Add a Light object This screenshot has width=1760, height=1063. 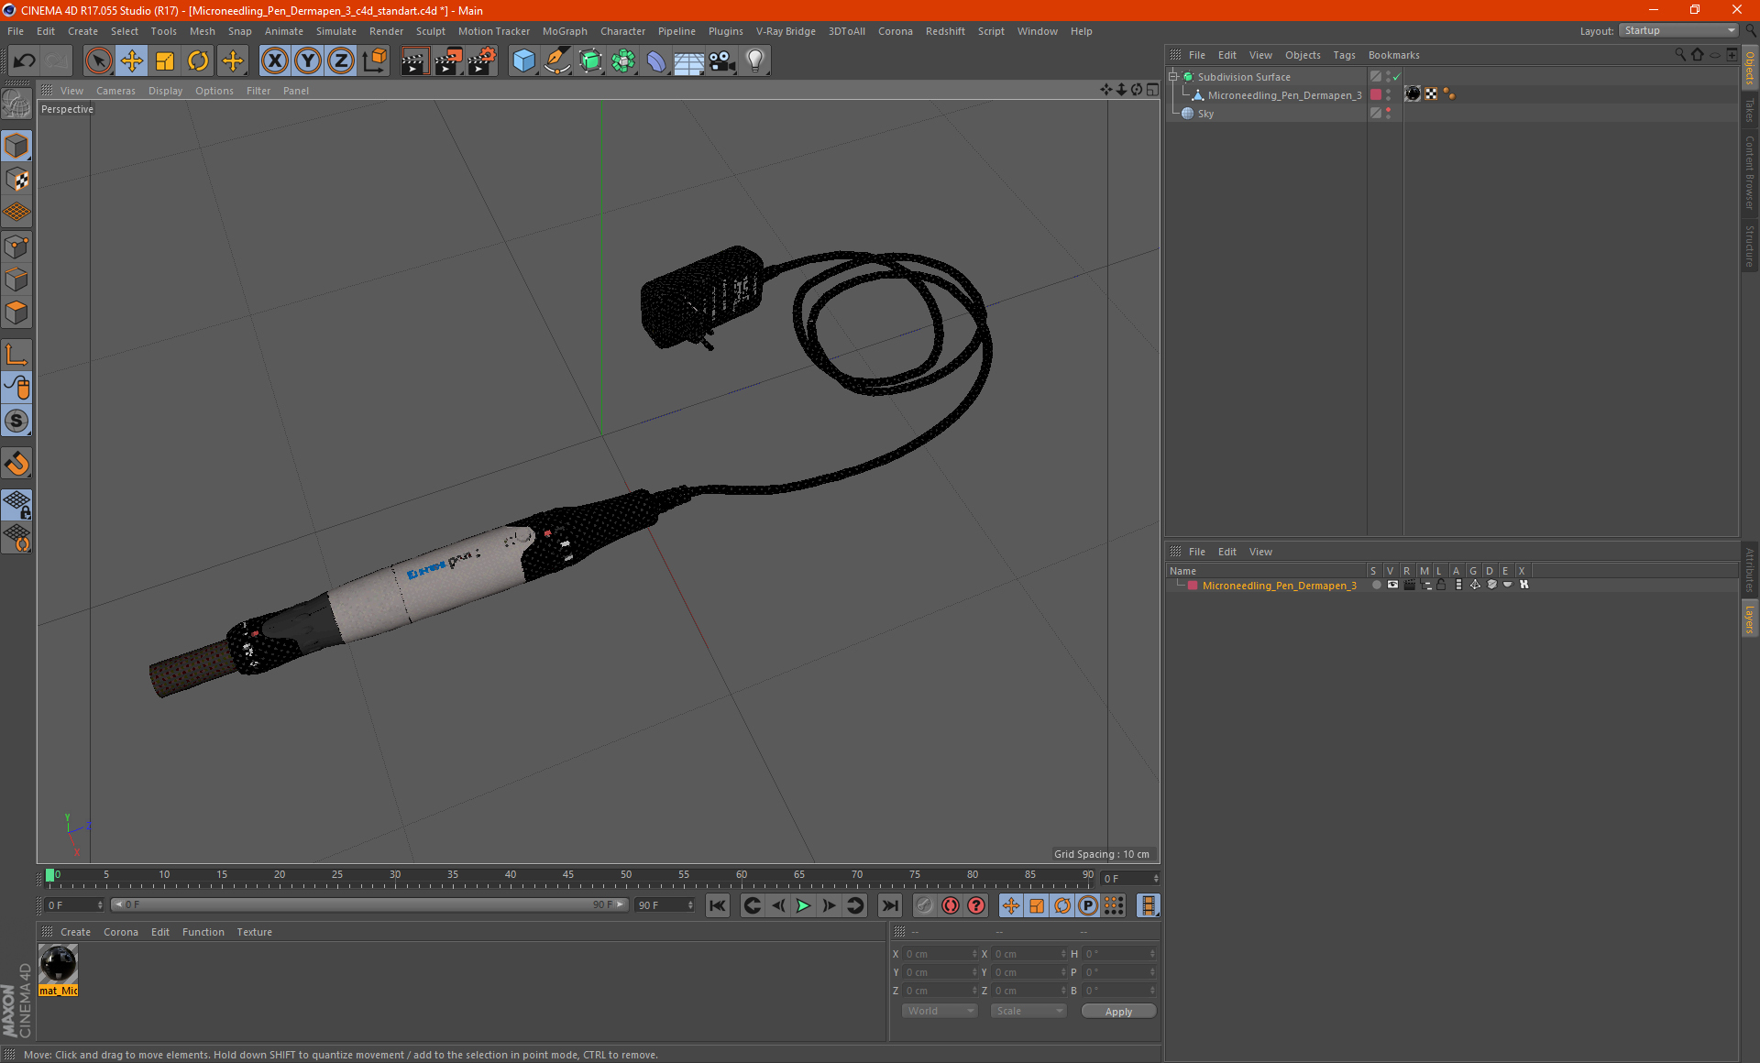pyautogui.click(x=755, y=61)
